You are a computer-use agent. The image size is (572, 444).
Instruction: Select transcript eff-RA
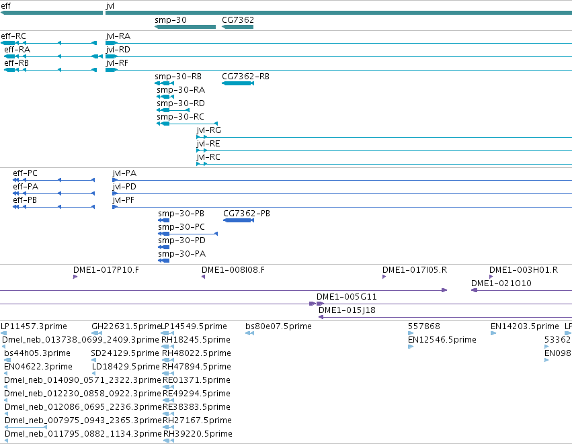(53, 56)
